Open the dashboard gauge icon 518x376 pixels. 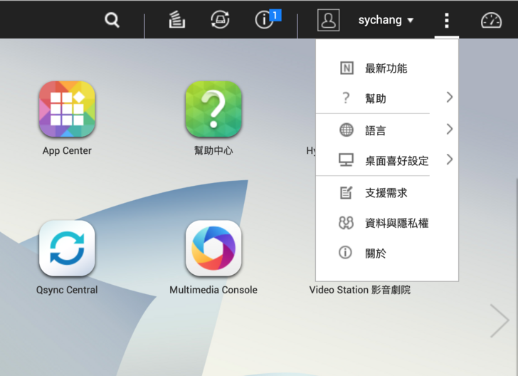pyautogui.click(x=491, y=21)
